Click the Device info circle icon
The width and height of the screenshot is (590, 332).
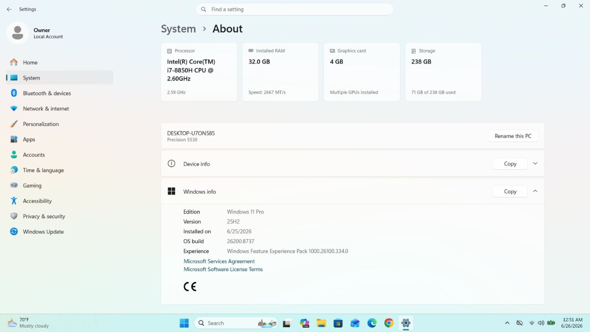(x=171, y=164)
